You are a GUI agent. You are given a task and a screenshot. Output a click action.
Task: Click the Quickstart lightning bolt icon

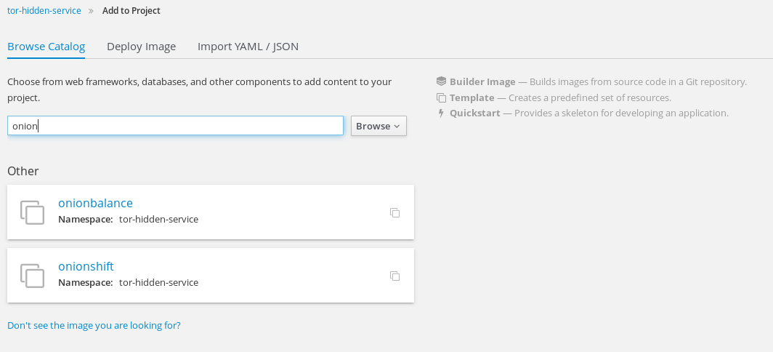tap(441, 113)
